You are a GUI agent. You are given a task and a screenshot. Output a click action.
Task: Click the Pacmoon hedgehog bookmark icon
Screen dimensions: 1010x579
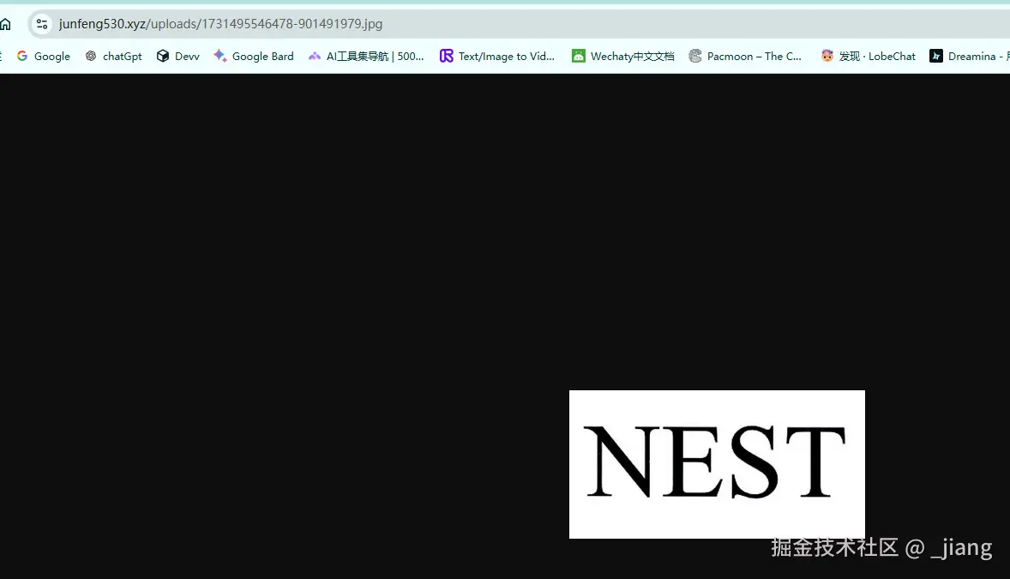point(694,56)
